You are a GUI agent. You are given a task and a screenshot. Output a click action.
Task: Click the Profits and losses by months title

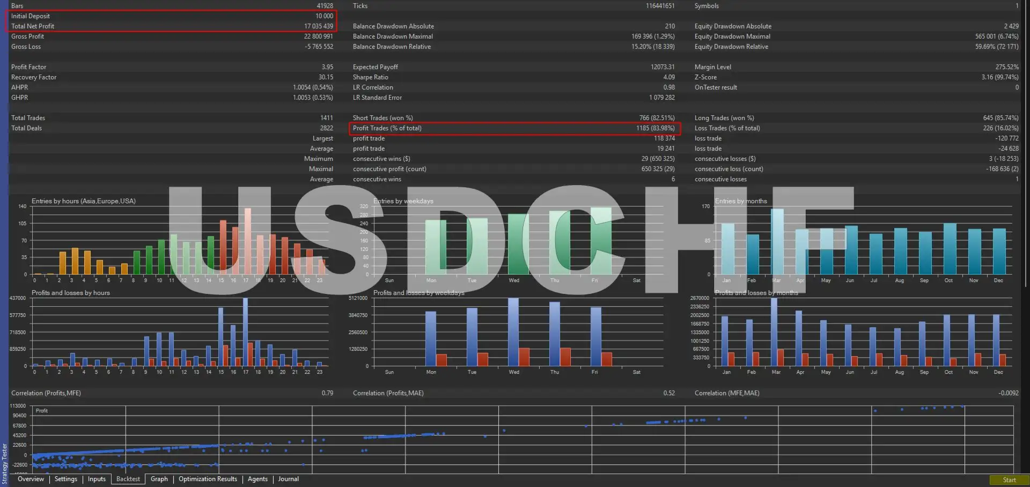(756, 293)
